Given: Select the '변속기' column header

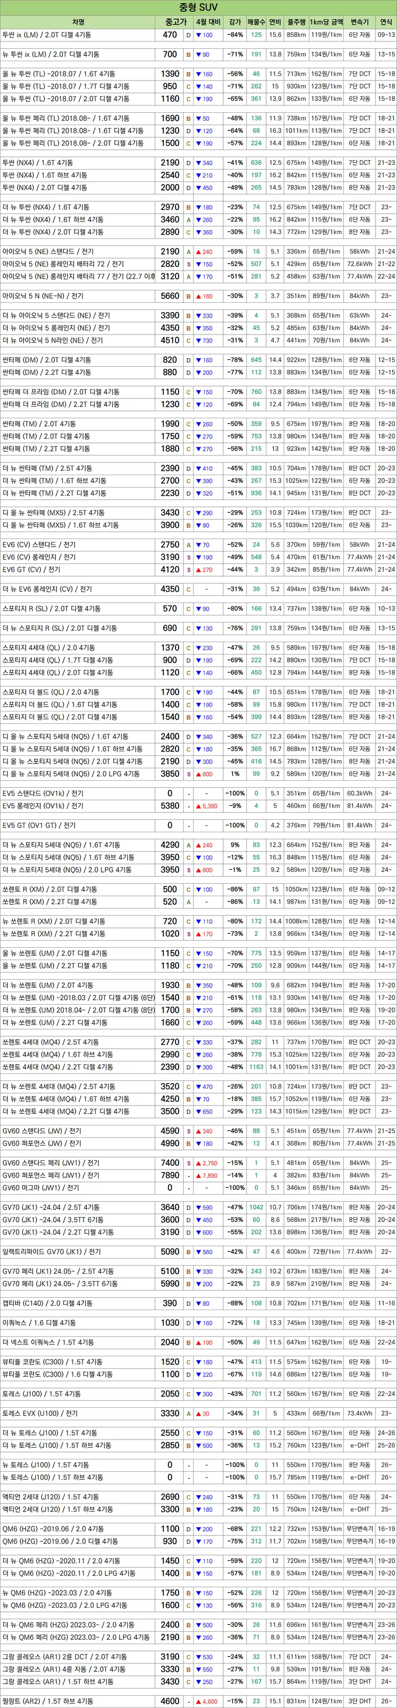Looking at the screenshot, I should click(359, 22).
